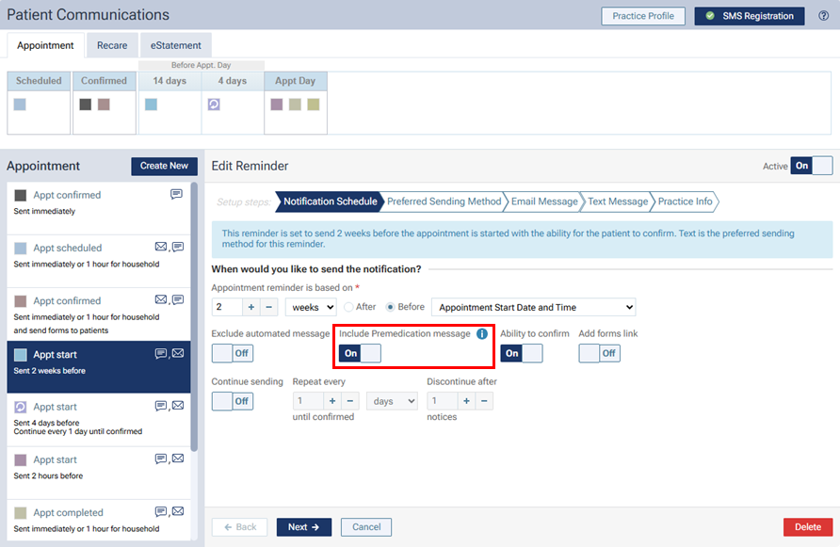The height and width of the screenshot is (547, 840).
Task: Enable the Add forms link toggle
Action: tap(599, 353)
